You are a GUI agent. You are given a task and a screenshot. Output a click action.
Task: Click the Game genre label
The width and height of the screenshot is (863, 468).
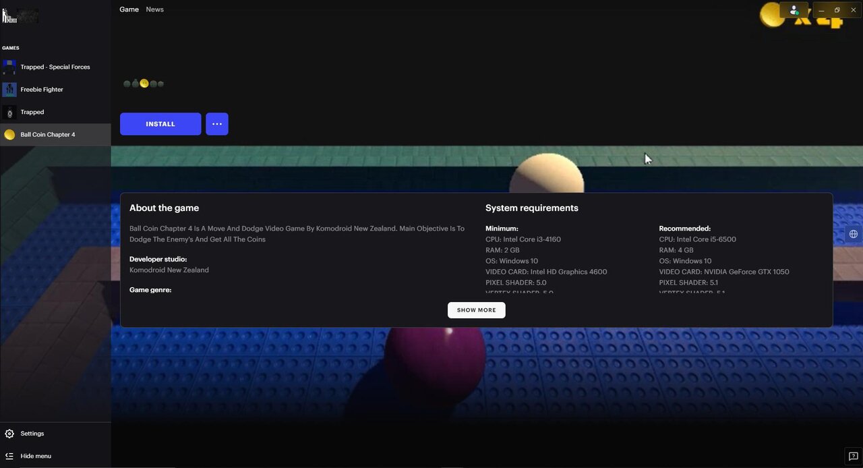(x=150, y=290)
